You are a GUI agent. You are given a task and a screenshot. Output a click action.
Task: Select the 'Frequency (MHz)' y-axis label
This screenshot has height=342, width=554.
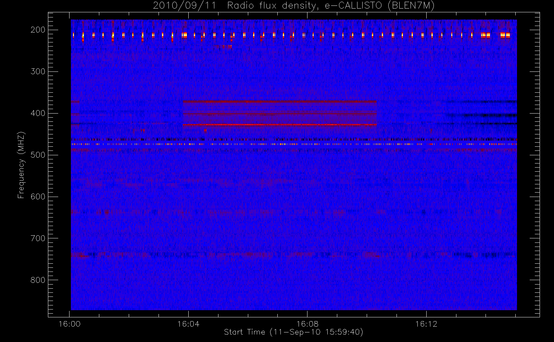21,165
